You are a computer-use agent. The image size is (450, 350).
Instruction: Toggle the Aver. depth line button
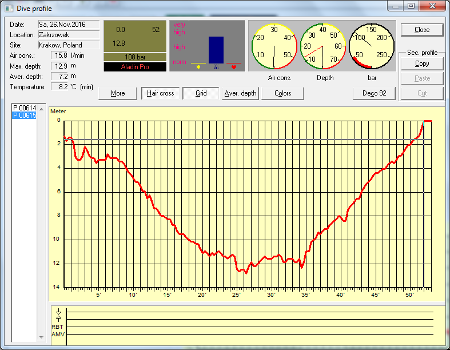240,93
